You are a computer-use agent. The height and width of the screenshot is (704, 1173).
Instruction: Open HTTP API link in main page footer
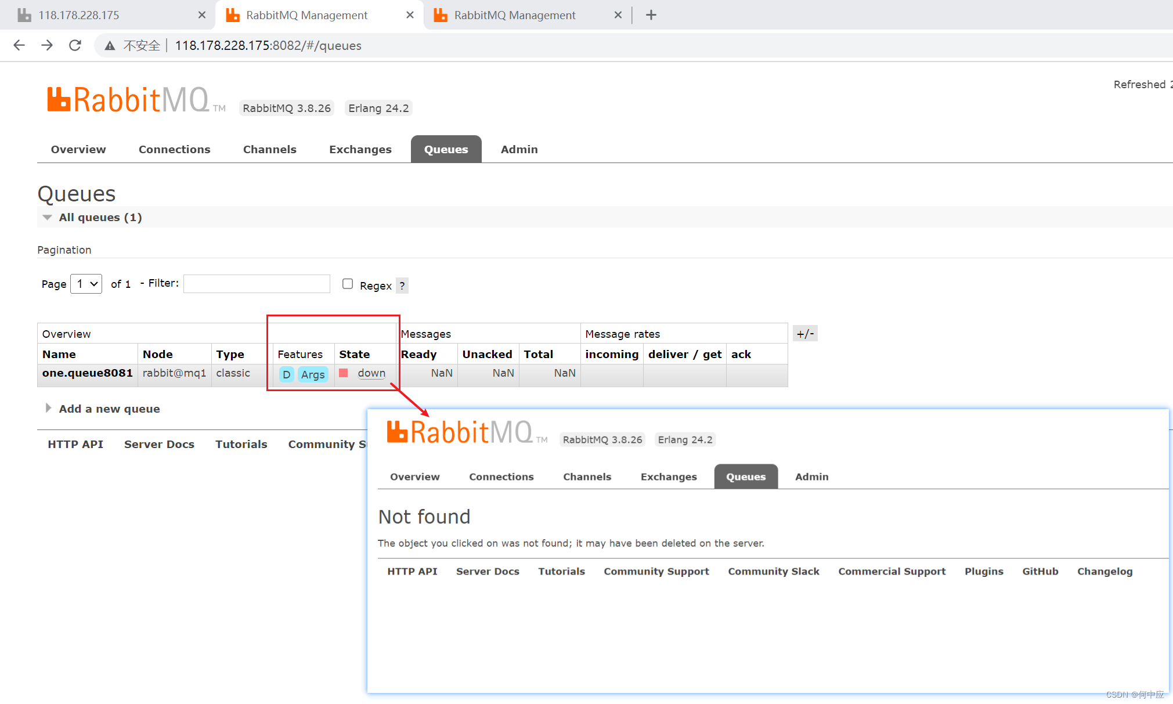(x=75, y=444)
